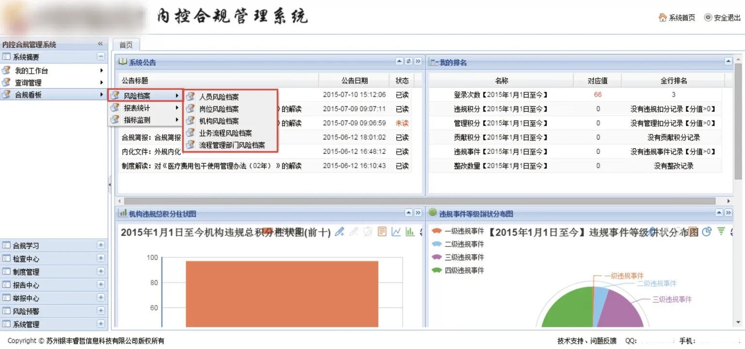Screen dimensions: 745x349
Task: Open the 首页 tab
Action: click(126, 45)
